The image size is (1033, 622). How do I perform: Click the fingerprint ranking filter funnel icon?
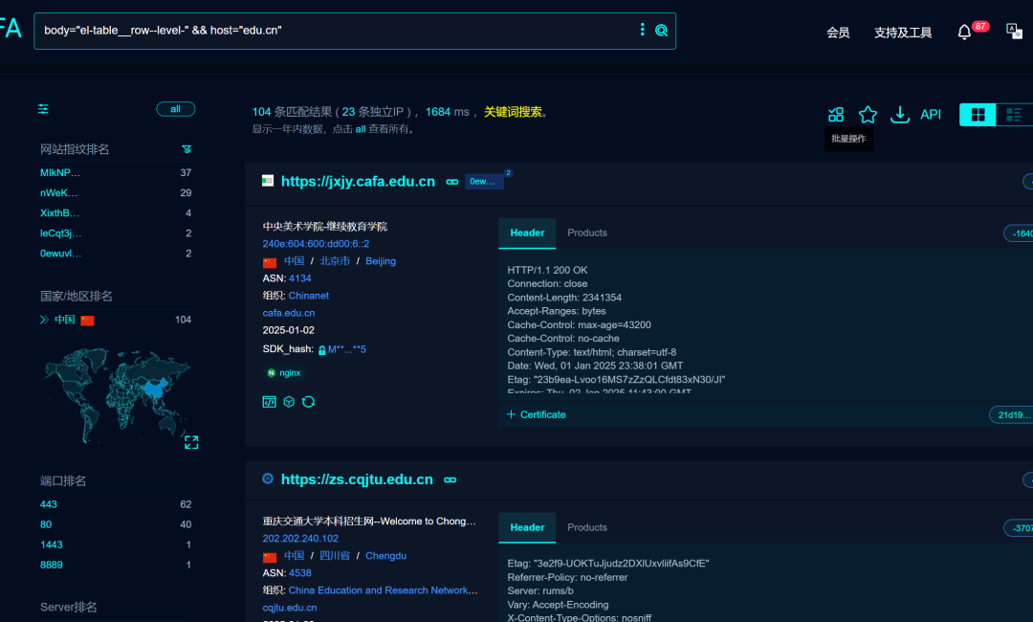187,149
